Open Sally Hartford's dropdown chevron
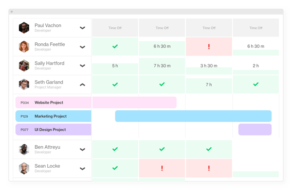The width and height of the screenshot is (292, 190). coord(82,66)
